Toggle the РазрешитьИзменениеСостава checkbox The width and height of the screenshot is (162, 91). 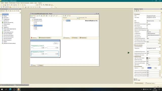(147, 29)
